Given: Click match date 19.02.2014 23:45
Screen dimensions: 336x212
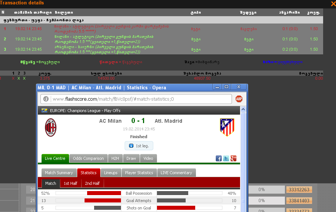Looking at the screenshot, I should tap(139, 129).
